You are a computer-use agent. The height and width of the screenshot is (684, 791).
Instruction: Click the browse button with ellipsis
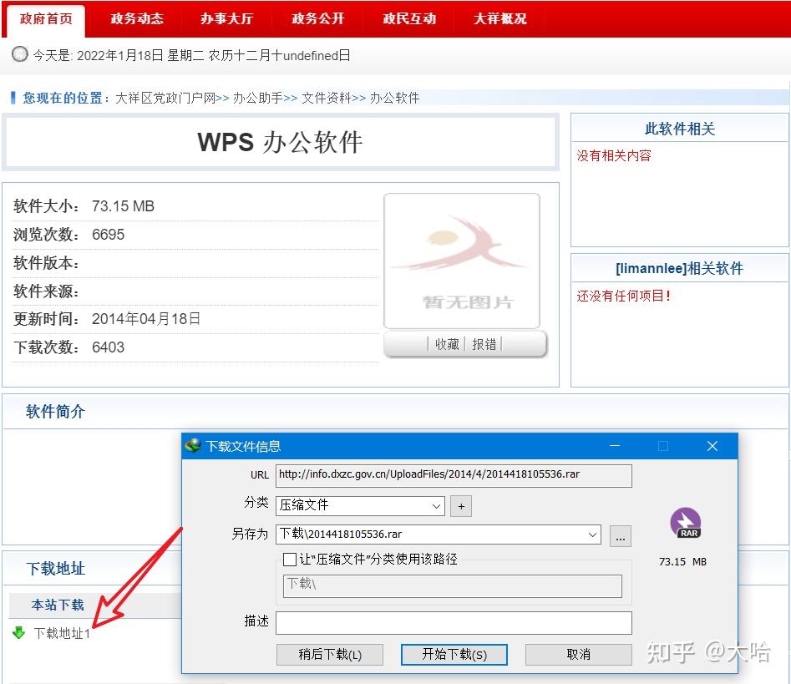(621, 535)
